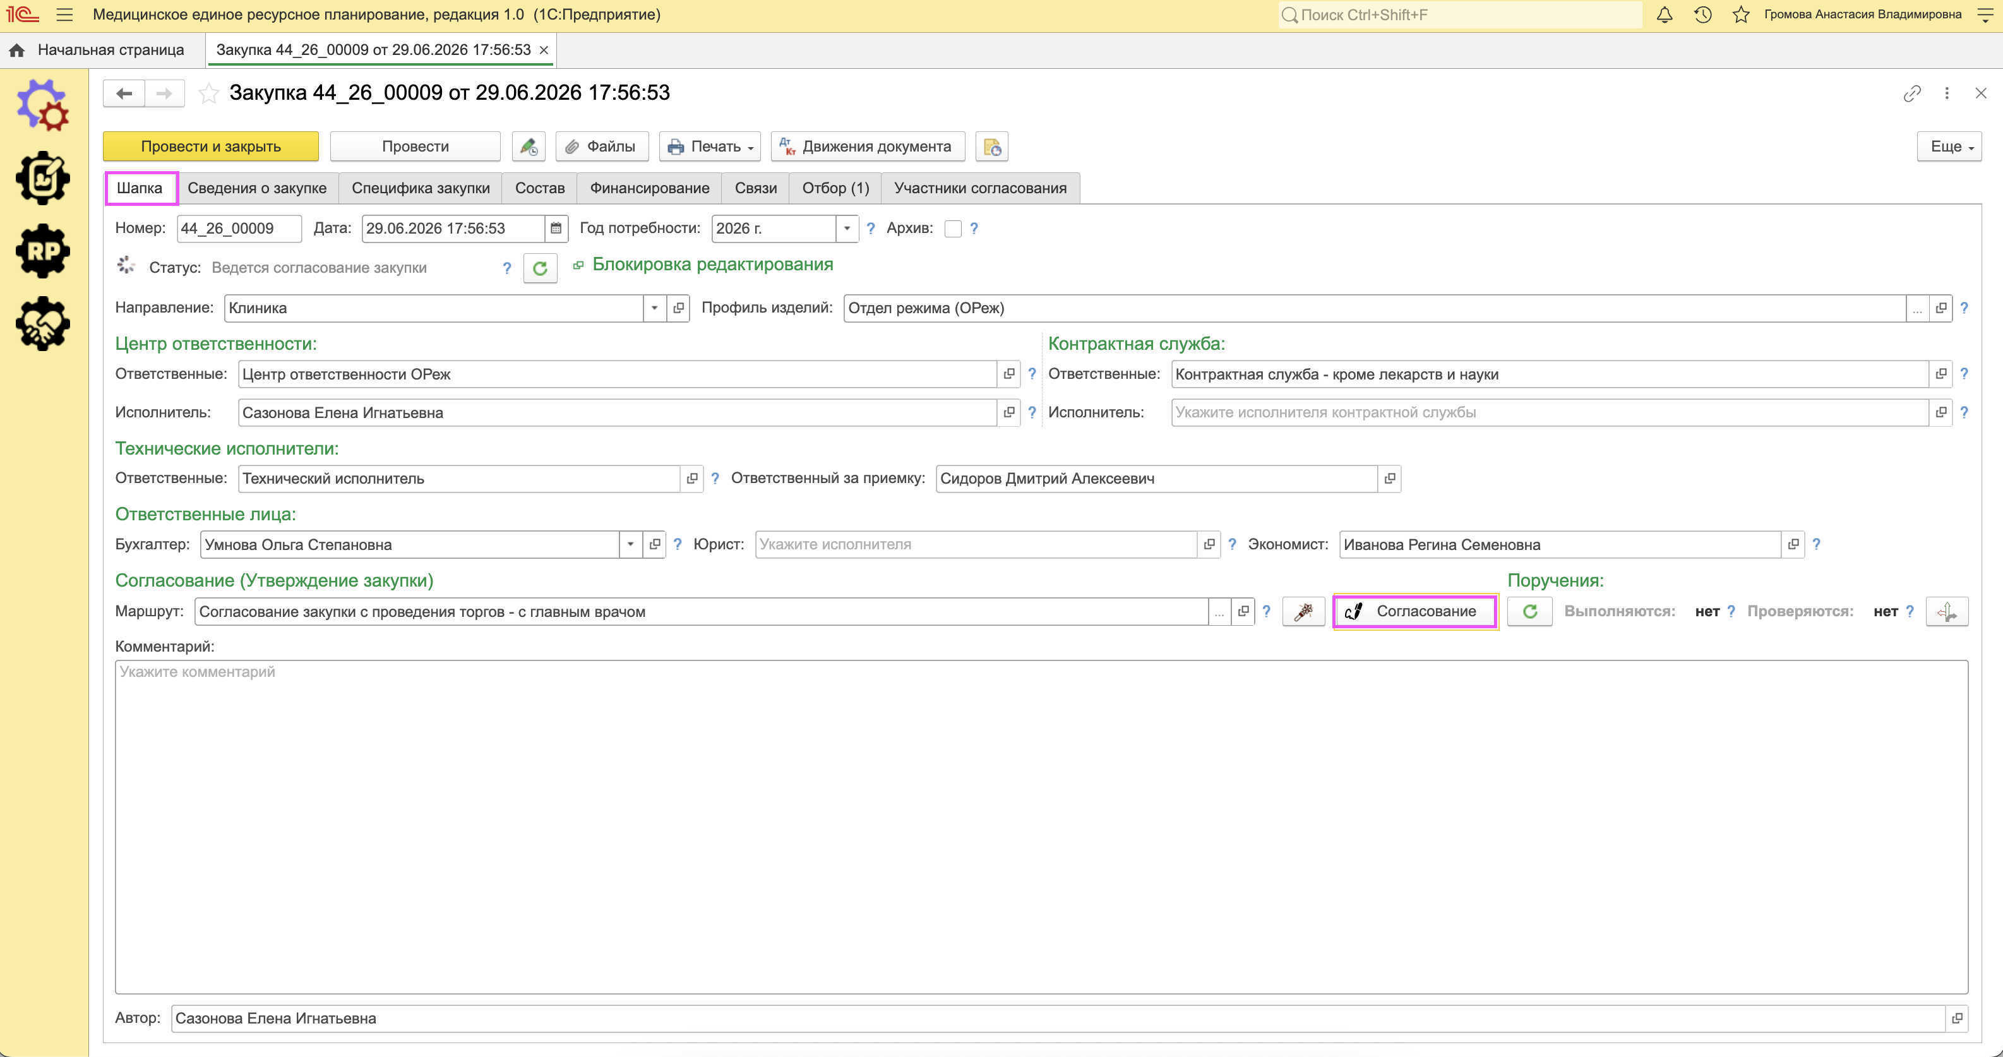Image resolution: width=2003 pixels, height=1057 pixels.
Task: Open the Экономист record icon
Action: click(x=1793, y=545)
